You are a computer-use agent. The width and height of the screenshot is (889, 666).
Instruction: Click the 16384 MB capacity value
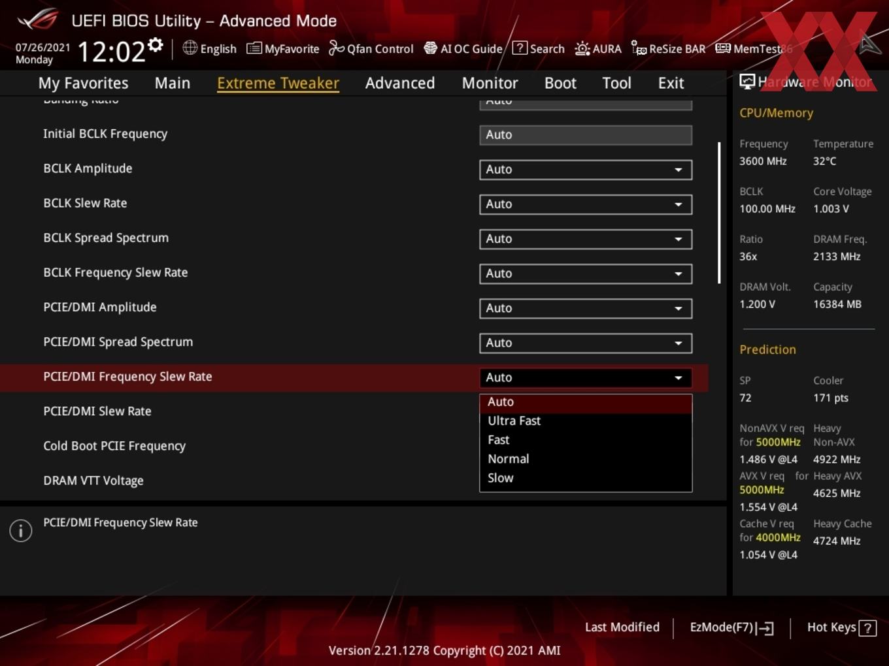pos(837,304)
